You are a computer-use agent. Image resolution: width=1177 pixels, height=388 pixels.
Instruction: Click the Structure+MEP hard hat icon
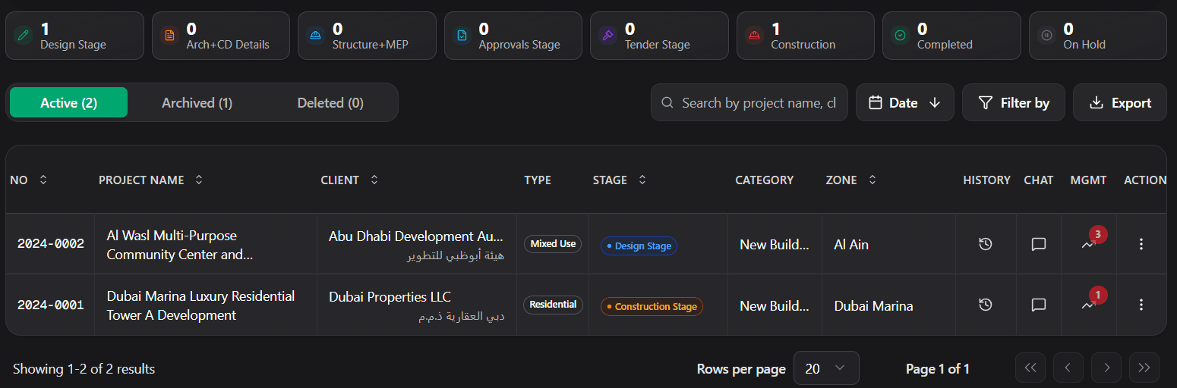pos(315,35)
